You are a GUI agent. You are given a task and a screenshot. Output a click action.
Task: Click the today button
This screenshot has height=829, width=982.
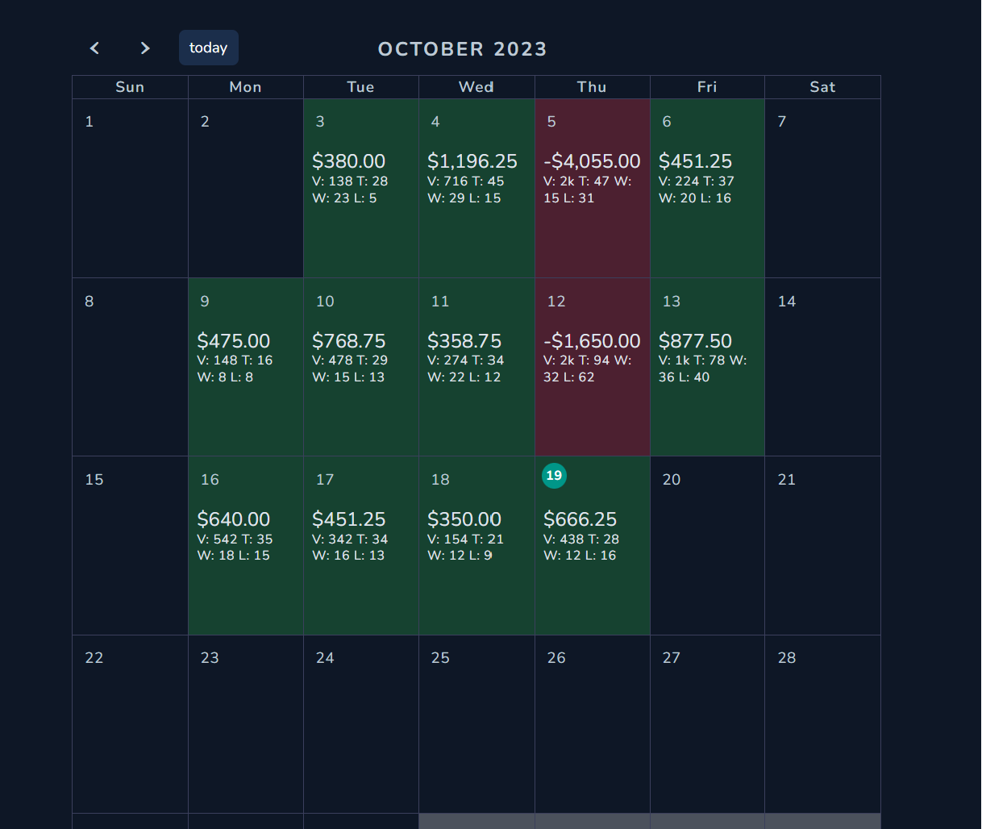[x=209, y=48]
